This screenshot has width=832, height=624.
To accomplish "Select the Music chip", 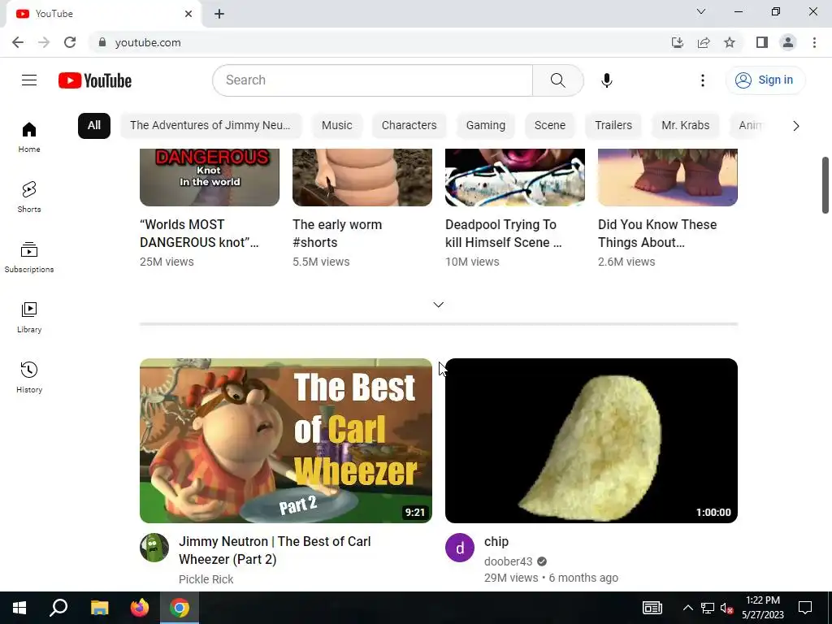I will coord(337,126).
